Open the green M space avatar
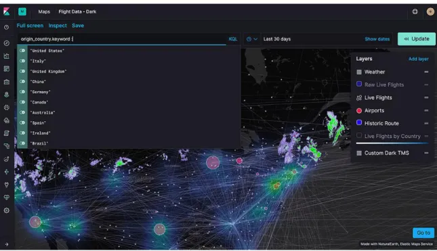The image size is (437, 251). [x=22, y=12]
